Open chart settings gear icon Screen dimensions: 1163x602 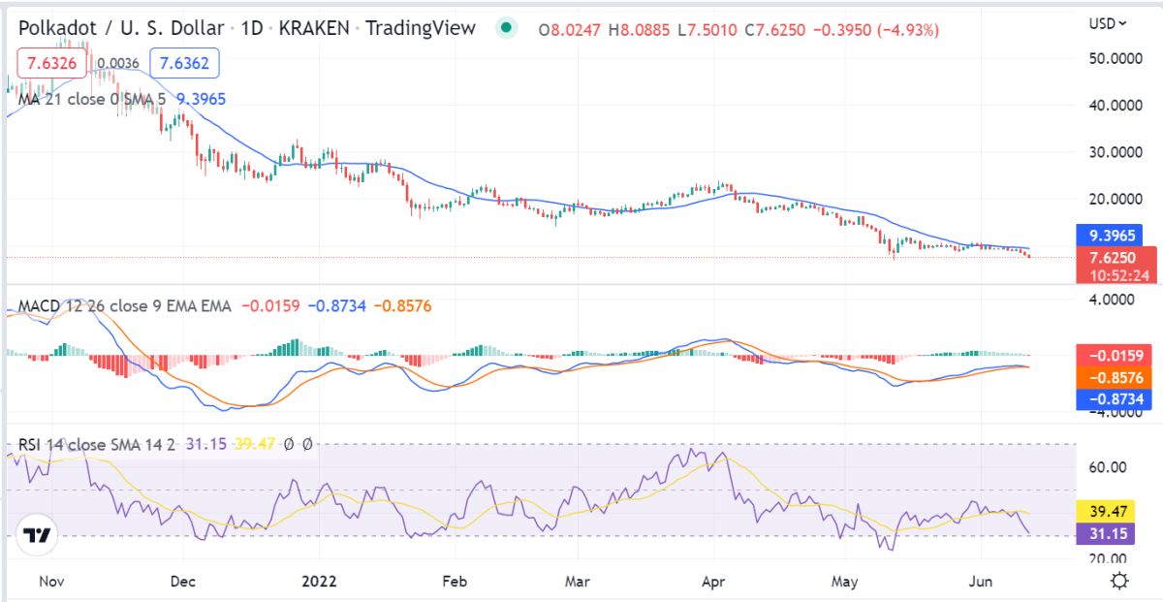click(1120, 581)
